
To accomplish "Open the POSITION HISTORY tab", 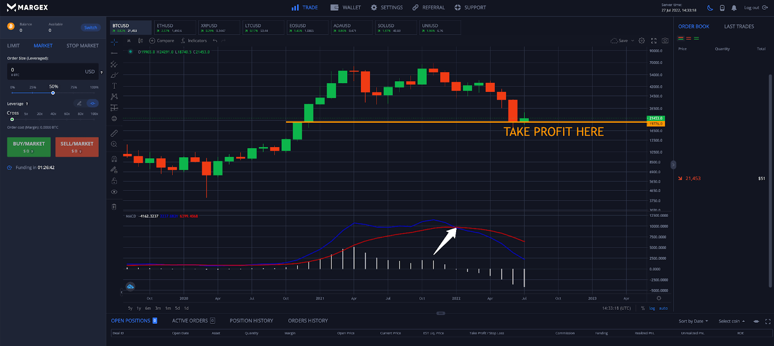I will (x=251, y=321).
